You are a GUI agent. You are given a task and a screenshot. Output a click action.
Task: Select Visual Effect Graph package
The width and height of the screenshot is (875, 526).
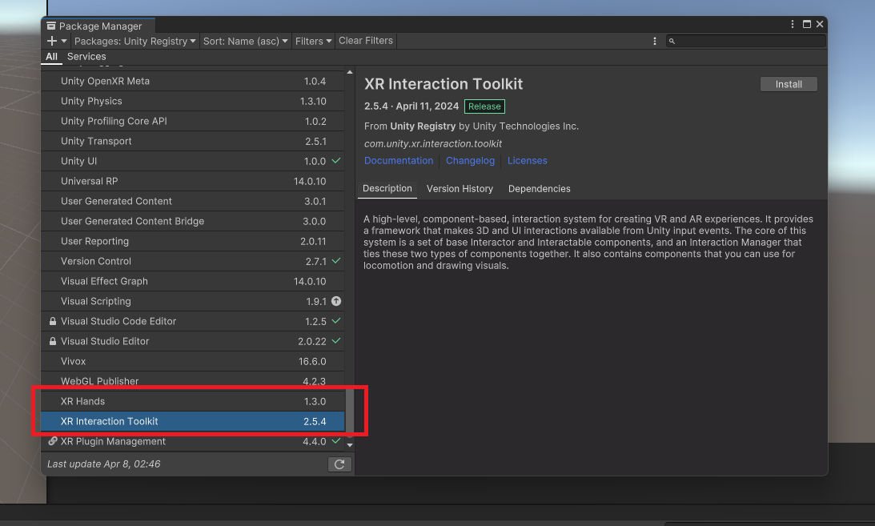pyautogui.click(x=192, y=281)
